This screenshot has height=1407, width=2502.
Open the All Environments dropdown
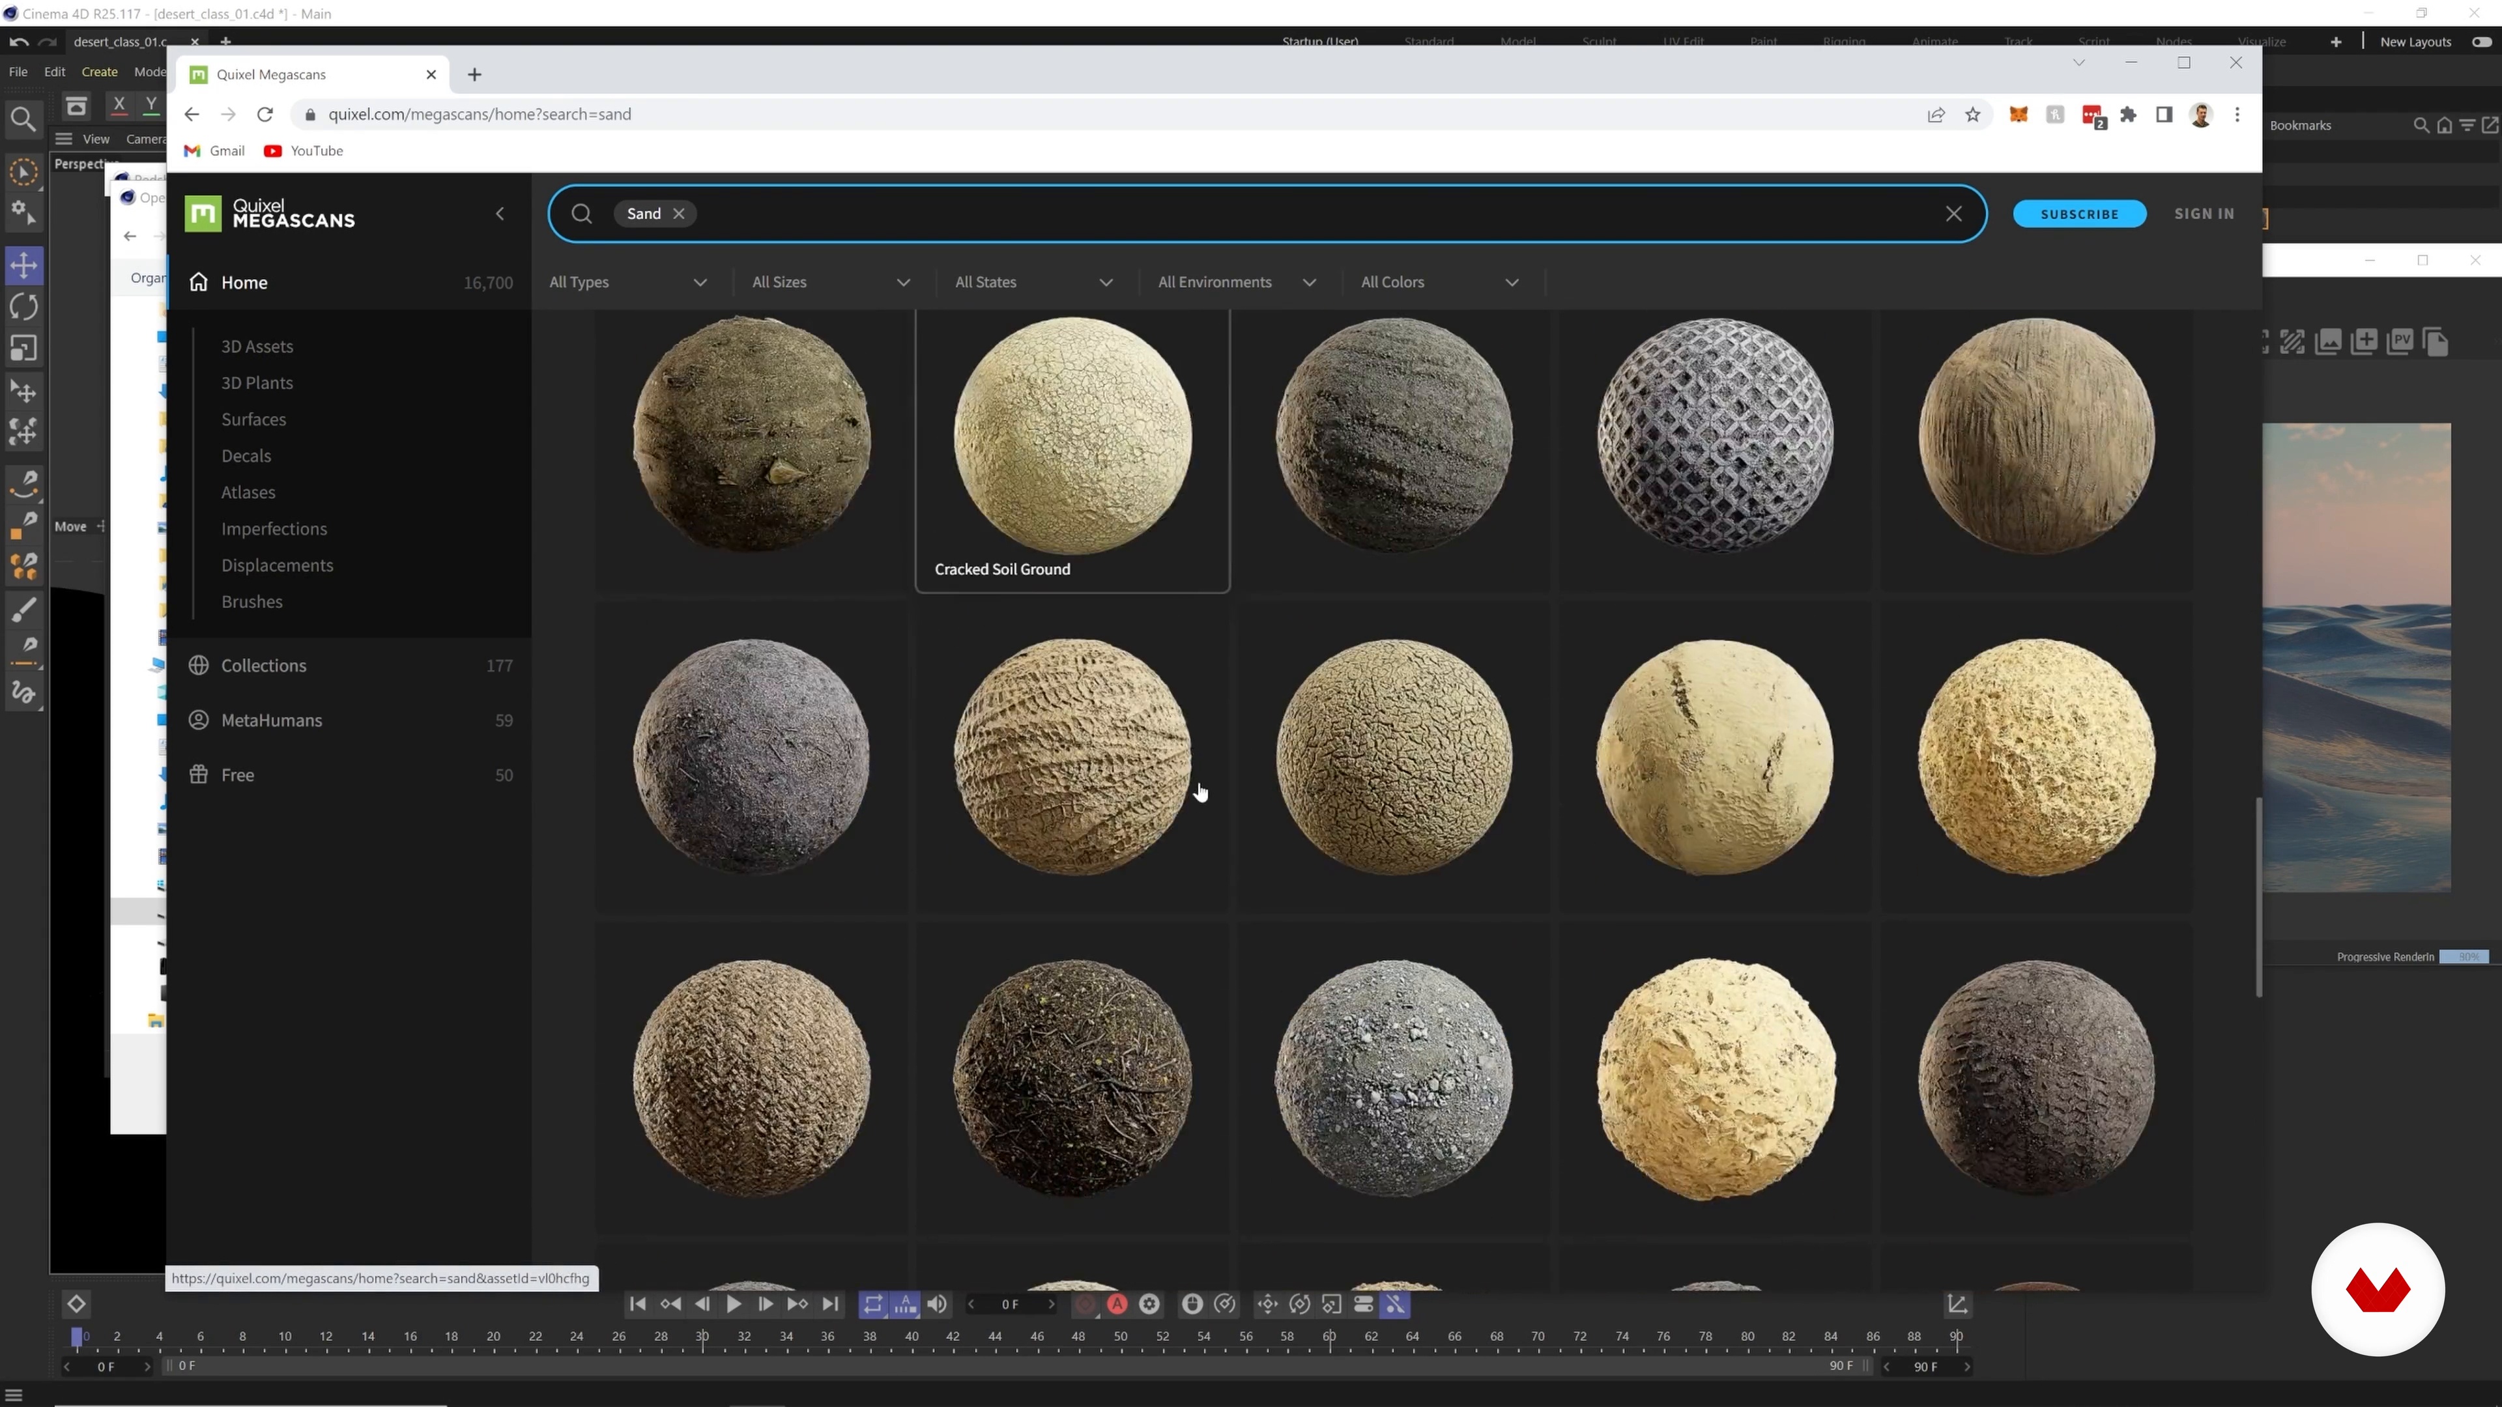pyautogui.click(x=1237, y=283)
